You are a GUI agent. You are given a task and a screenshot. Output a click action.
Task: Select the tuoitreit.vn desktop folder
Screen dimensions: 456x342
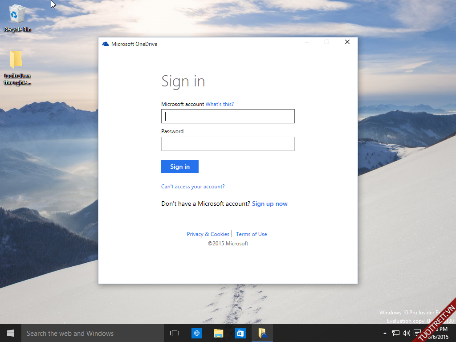pos(17,67)
